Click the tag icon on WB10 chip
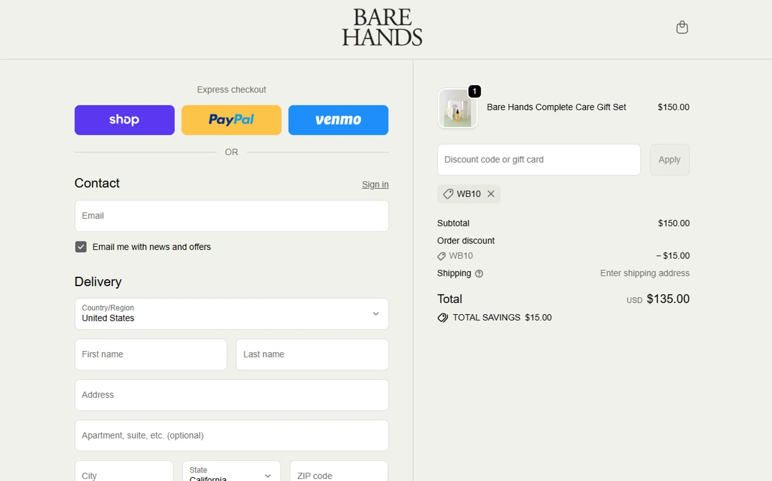This screenshot has height=481, width=772. tap(448, 194)
